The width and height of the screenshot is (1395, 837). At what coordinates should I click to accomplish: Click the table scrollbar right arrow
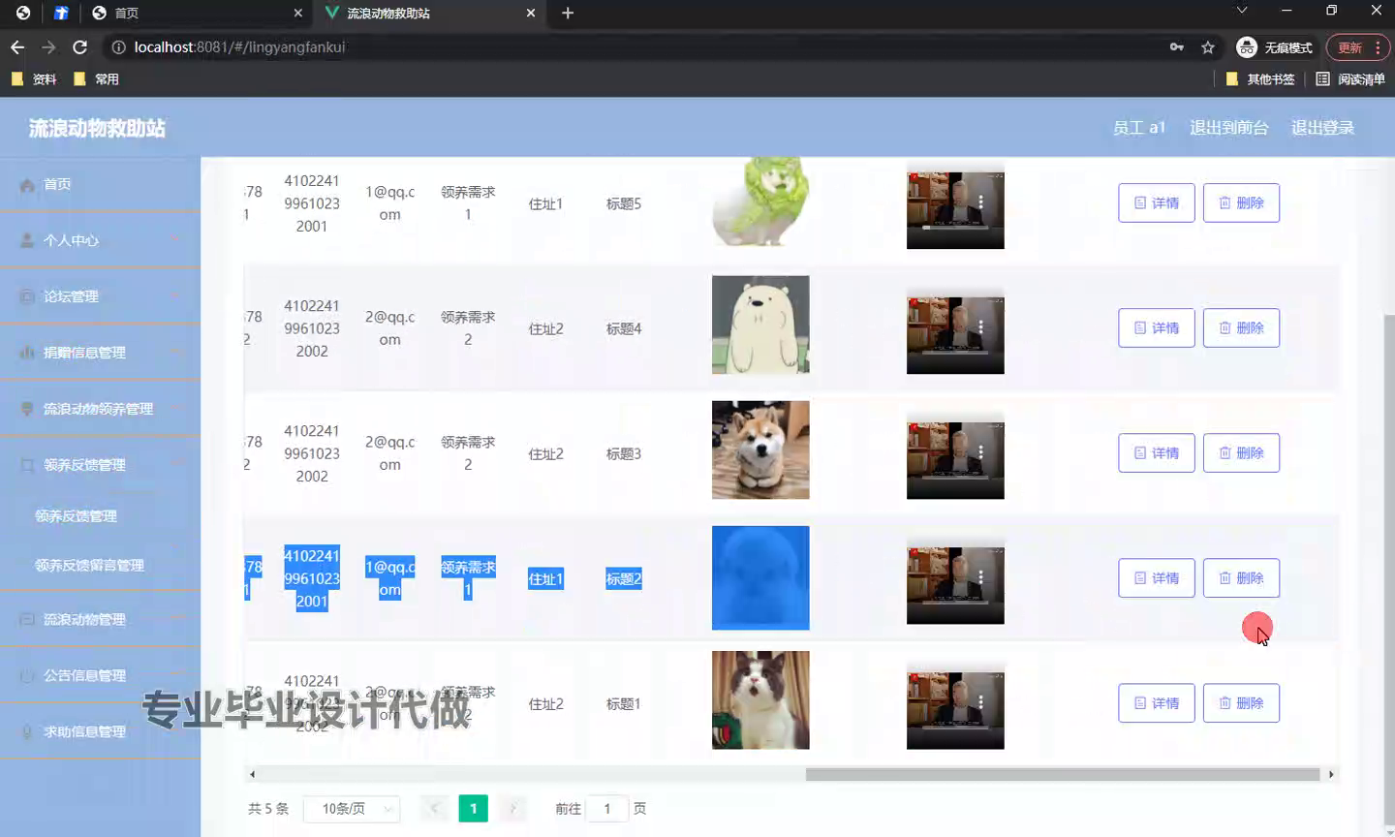point(1331,774)
